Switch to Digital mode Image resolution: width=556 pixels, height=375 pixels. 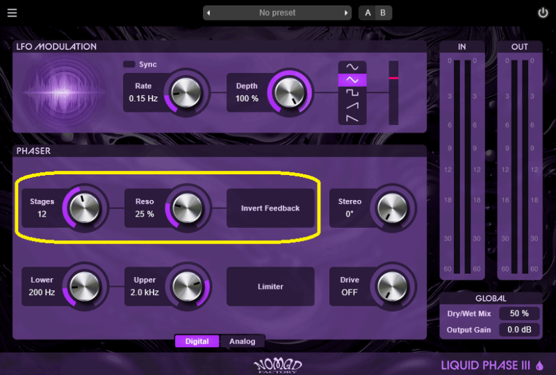point(197,342)
